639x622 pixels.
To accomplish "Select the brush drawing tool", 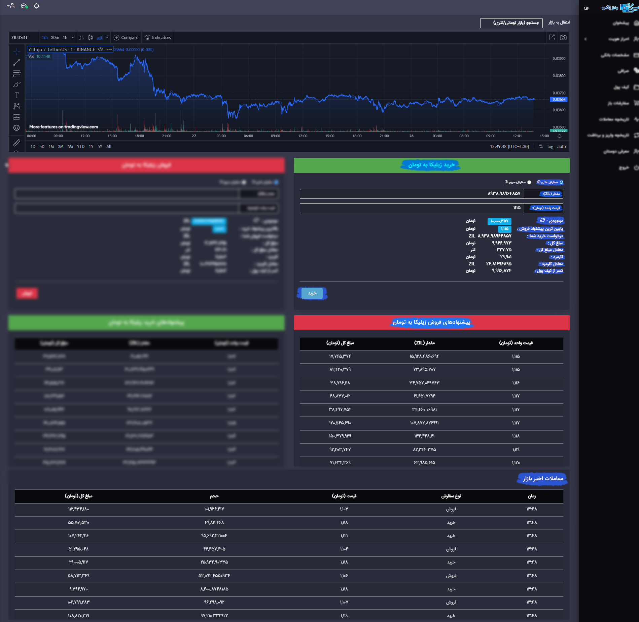I will (16, 84).
